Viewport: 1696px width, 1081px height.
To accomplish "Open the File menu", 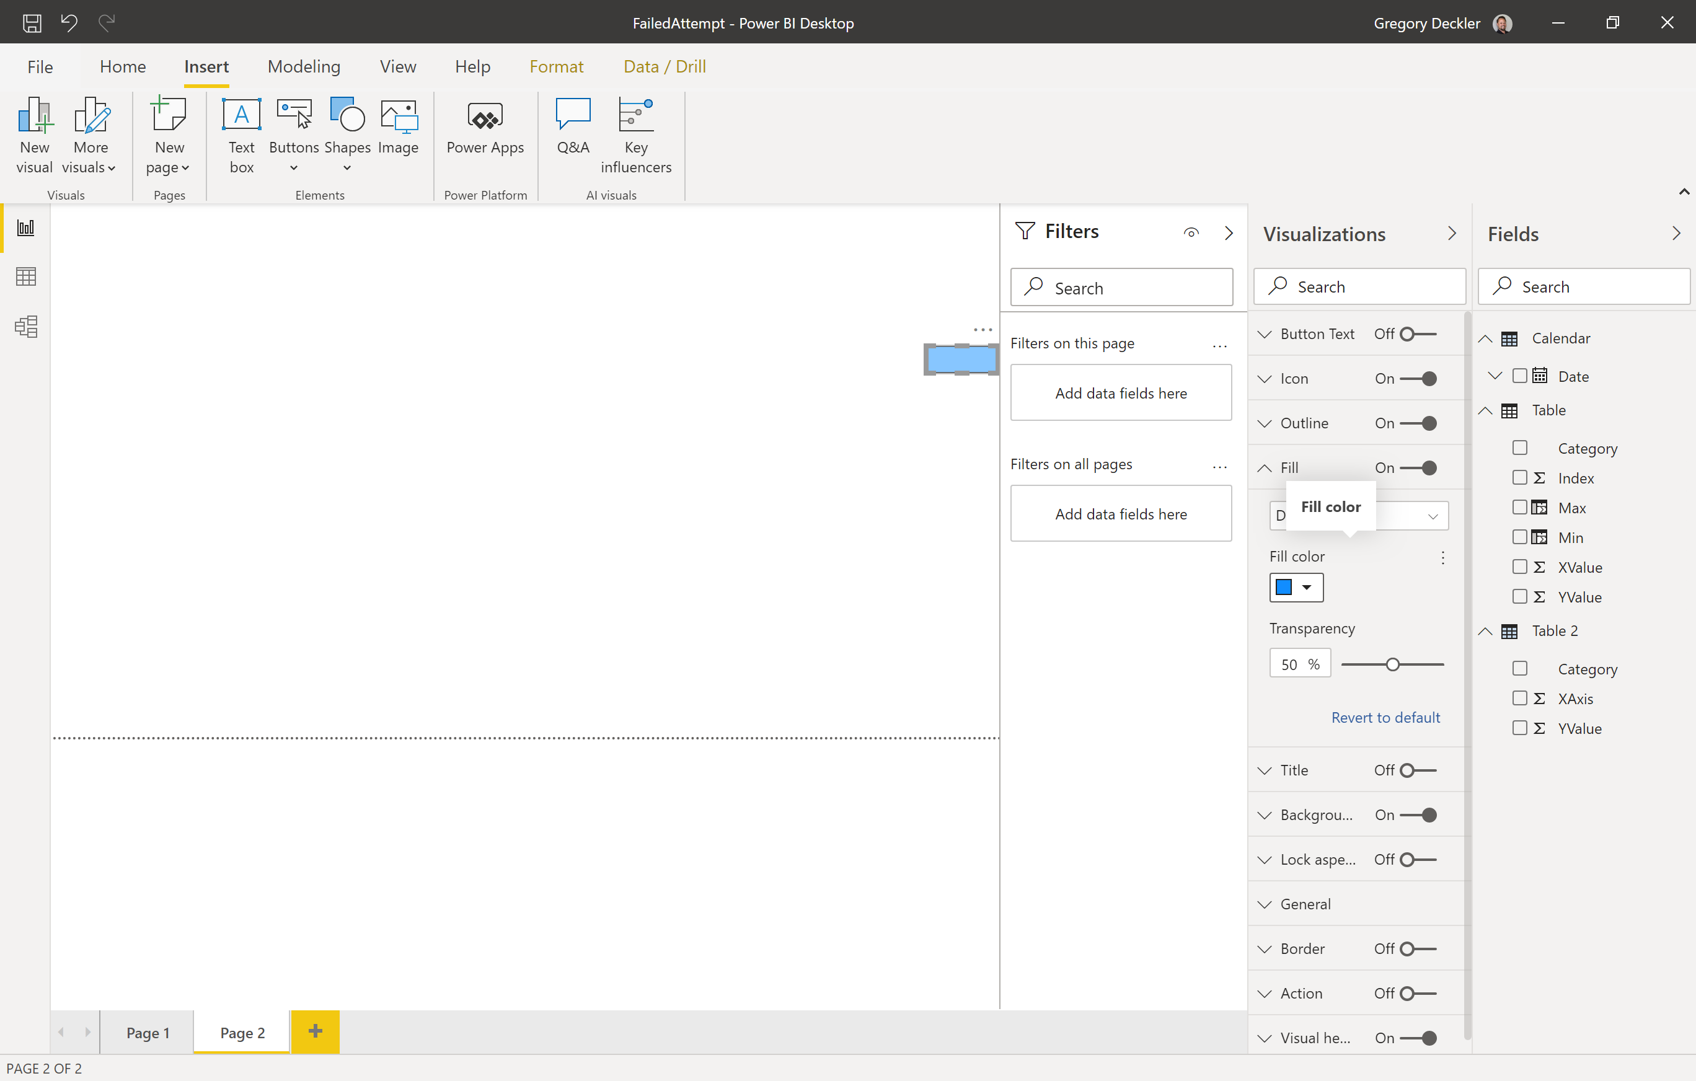I will 40,66.
